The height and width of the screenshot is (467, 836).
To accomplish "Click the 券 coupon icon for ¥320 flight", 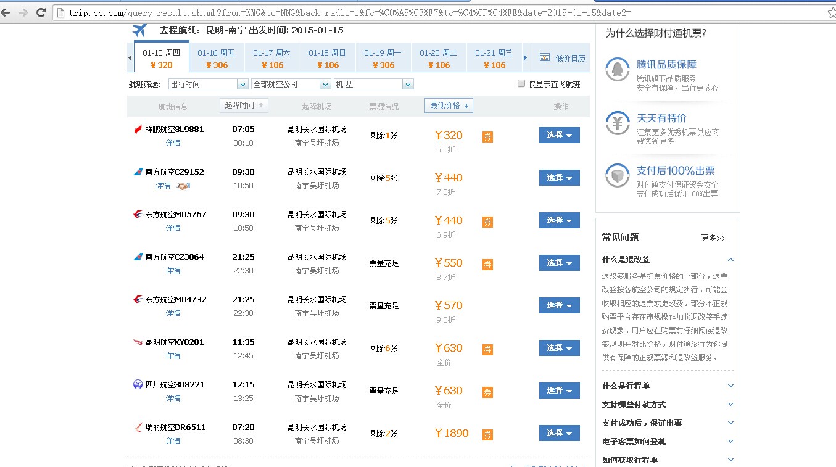I will (x=487, y=137).
